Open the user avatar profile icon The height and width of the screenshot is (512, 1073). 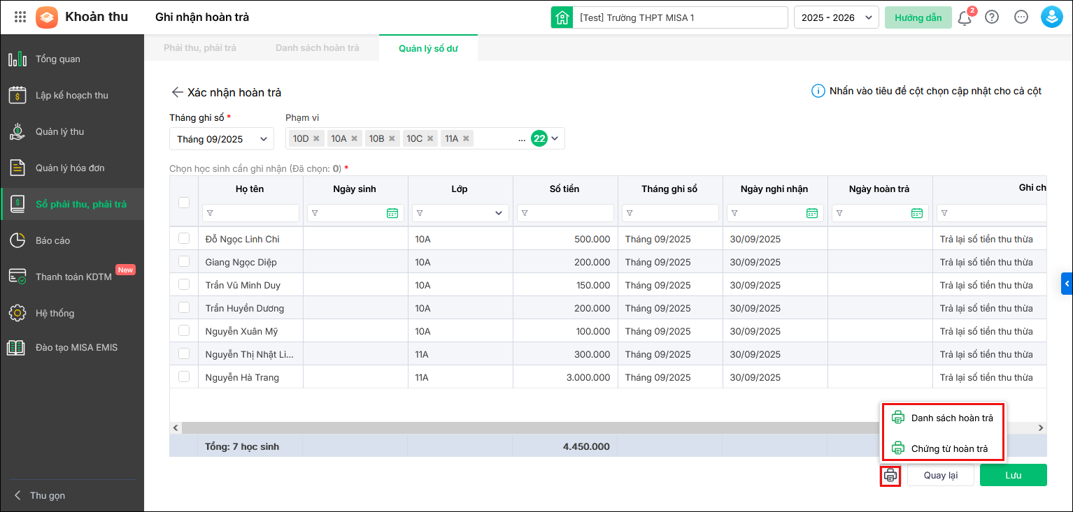coord(1051,17)
